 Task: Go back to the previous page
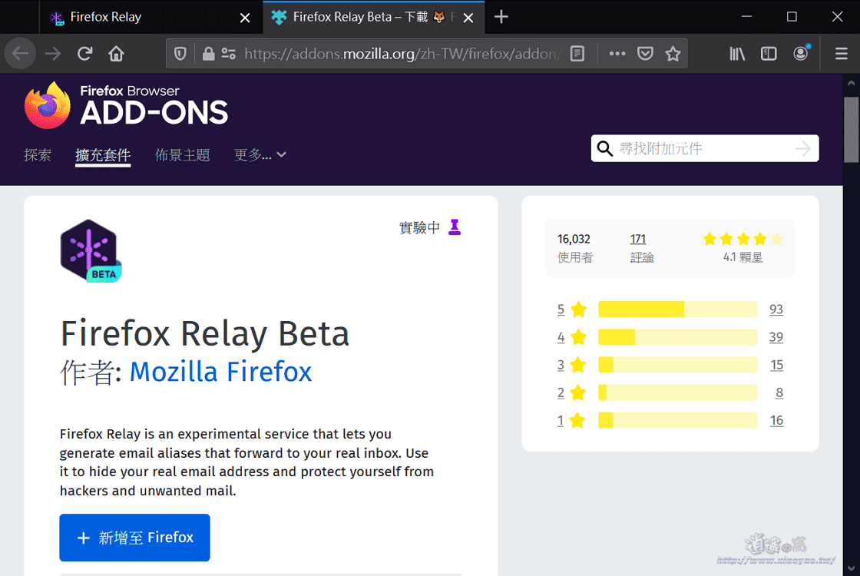20,54
